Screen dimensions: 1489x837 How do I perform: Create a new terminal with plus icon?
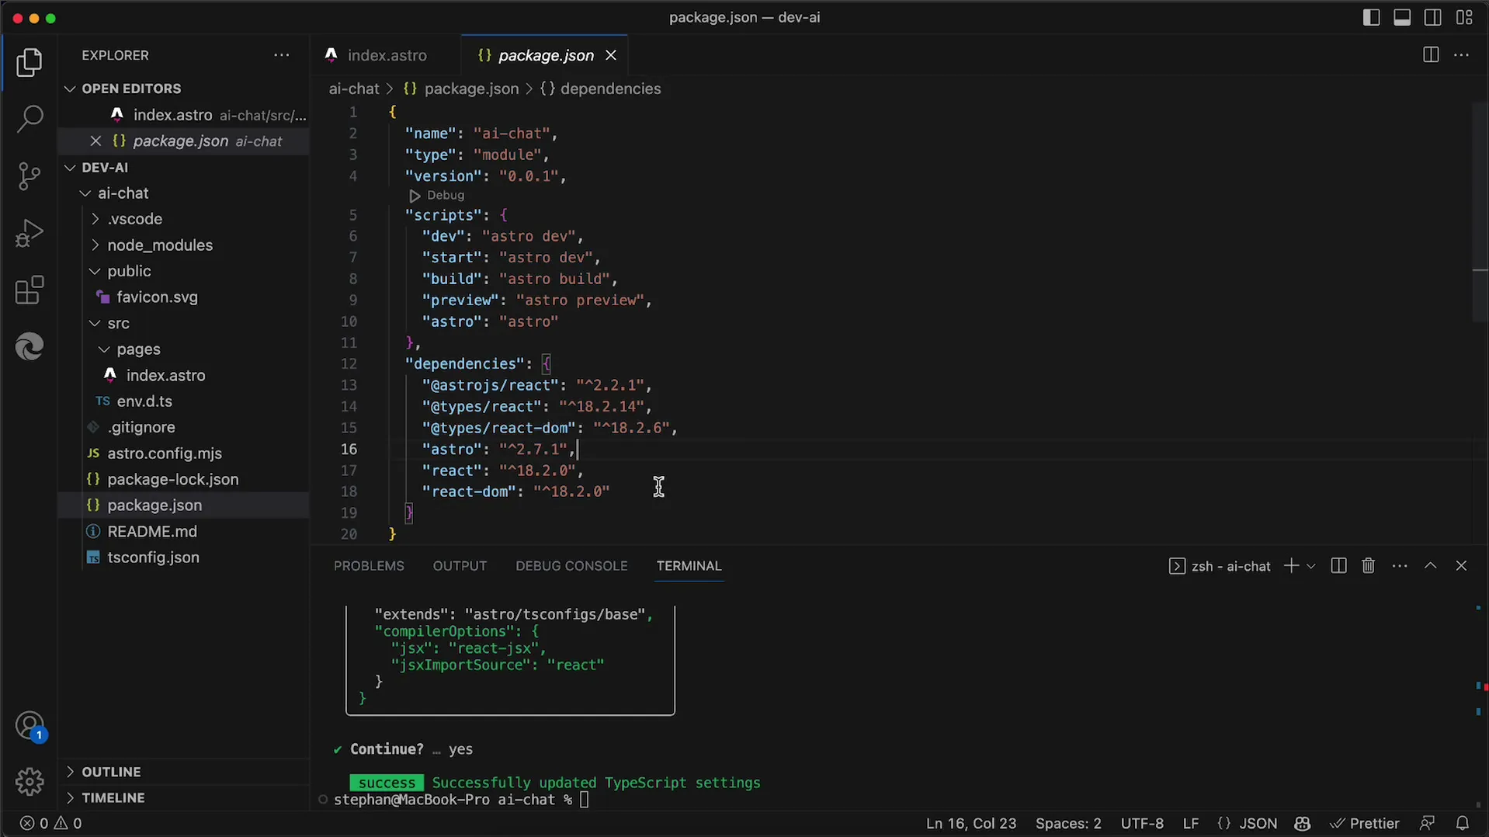[1291, 565]
